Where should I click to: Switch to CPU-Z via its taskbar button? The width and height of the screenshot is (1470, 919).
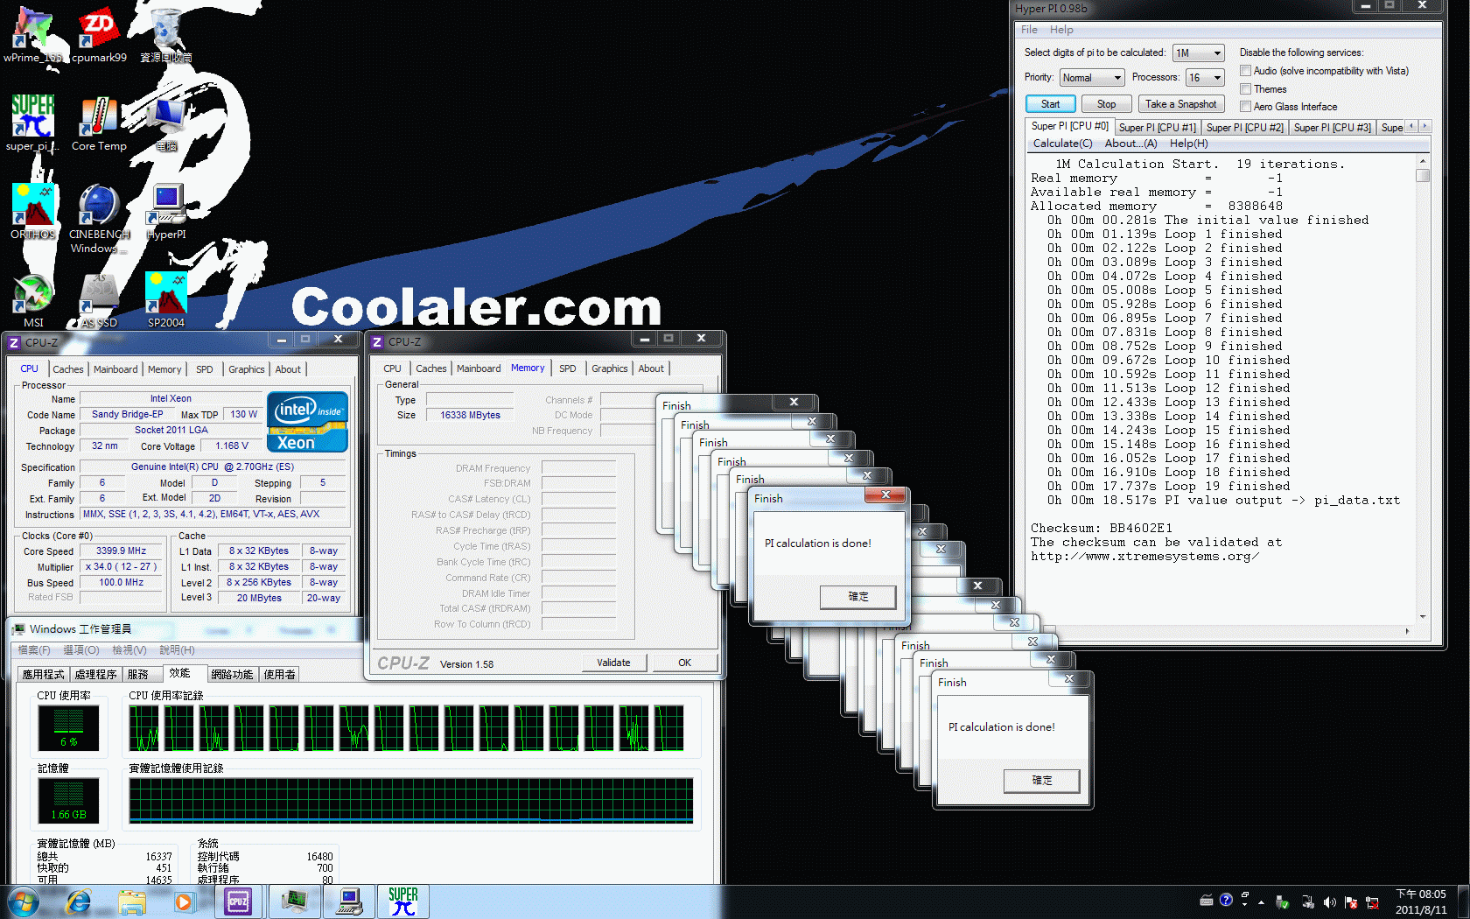238,901
